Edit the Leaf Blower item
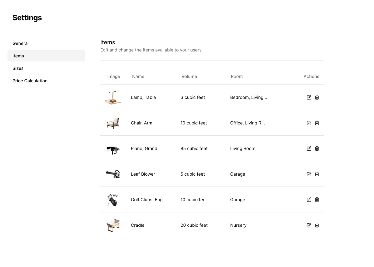The image size is (374, 267). (309, 174)
